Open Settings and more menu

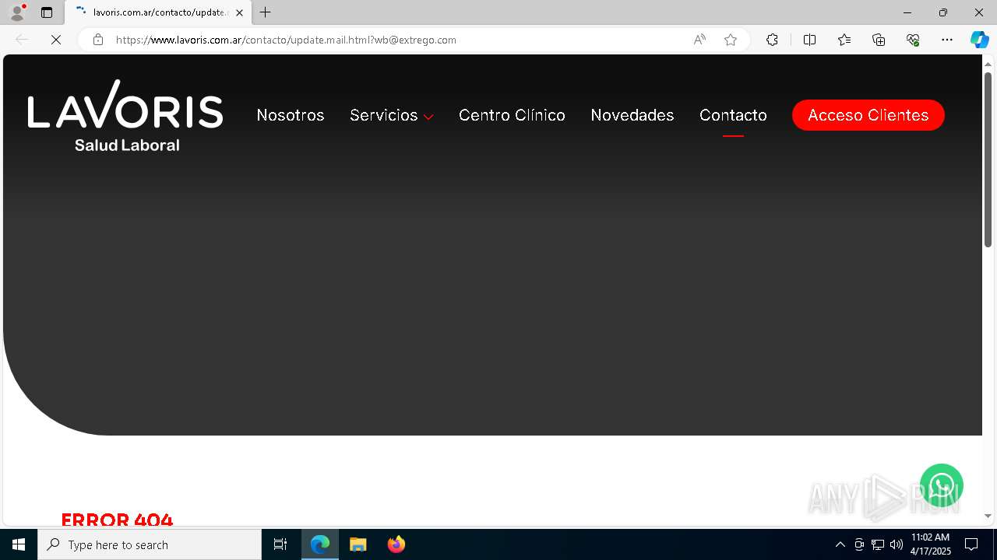pos(947,40)
